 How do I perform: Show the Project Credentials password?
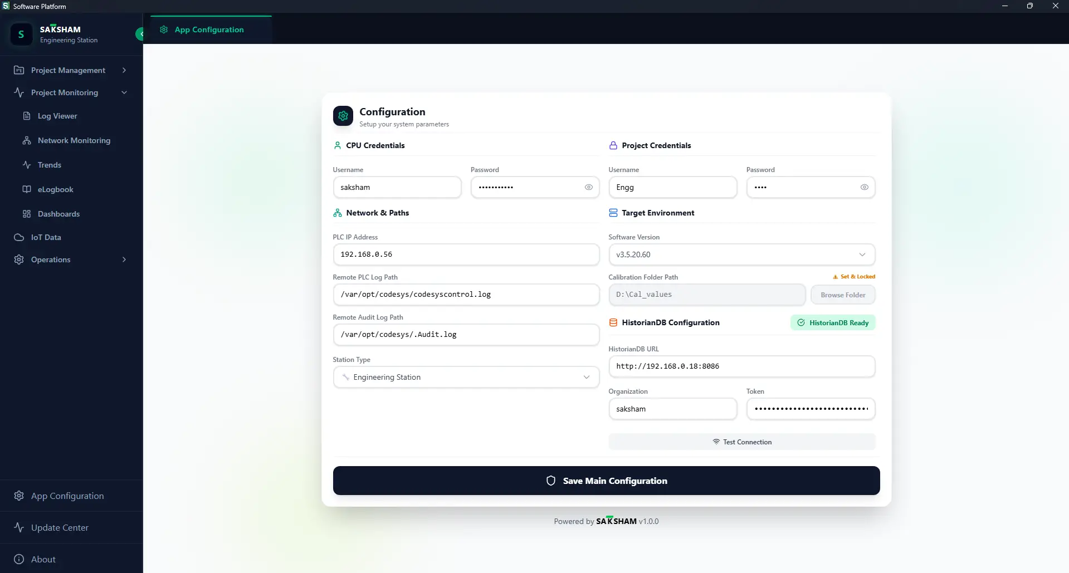(x=865, y=187)
